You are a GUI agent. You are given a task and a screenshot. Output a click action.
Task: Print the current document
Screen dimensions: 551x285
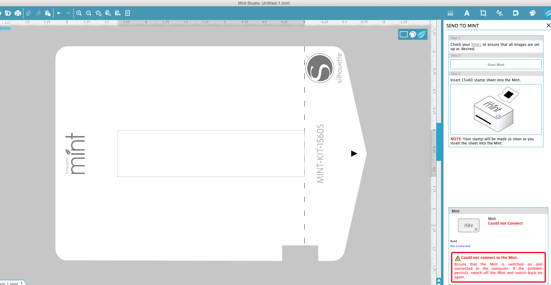[18, 13]
